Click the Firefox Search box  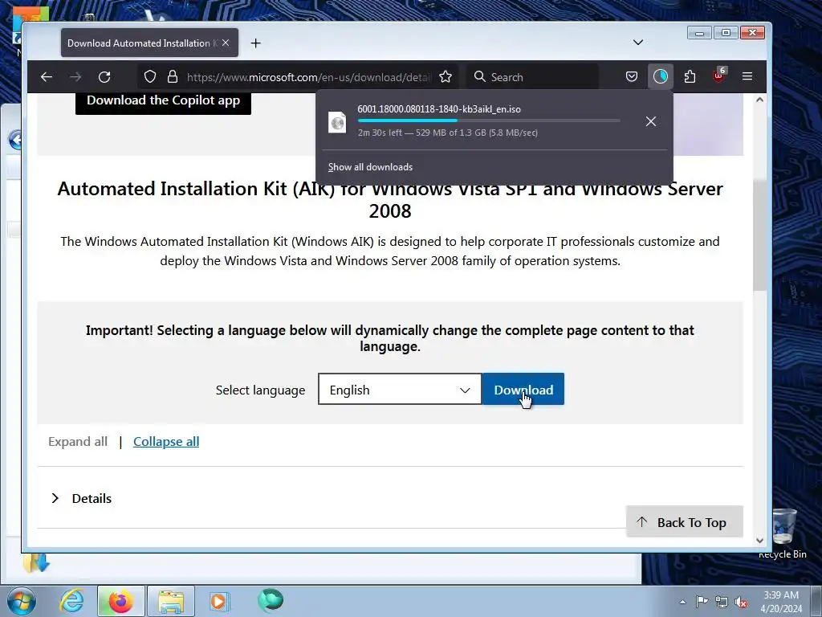pos(532,77)
